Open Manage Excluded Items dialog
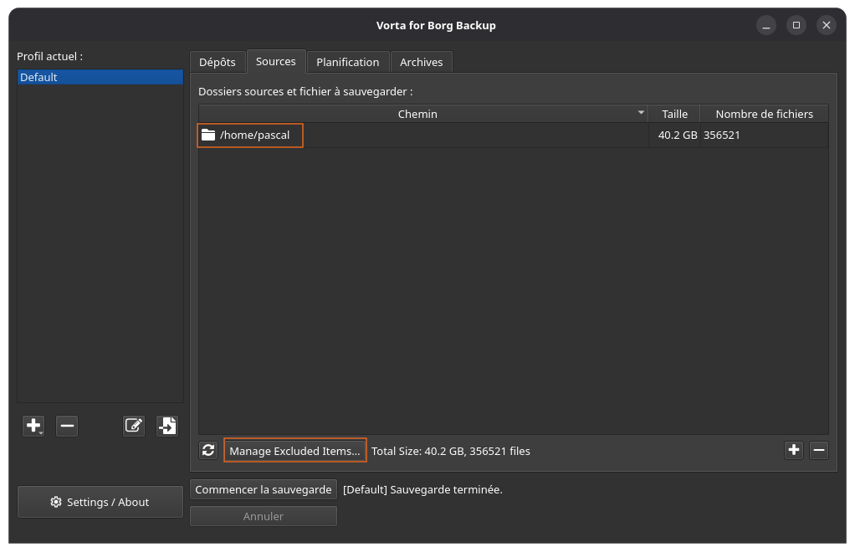This screenshot has width=855, height=552. [295, 451]
